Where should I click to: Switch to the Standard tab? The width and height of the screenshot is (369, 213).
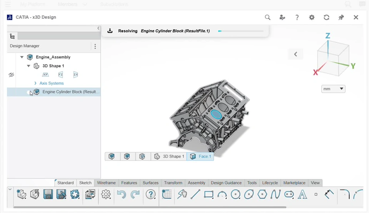[65, 183]
